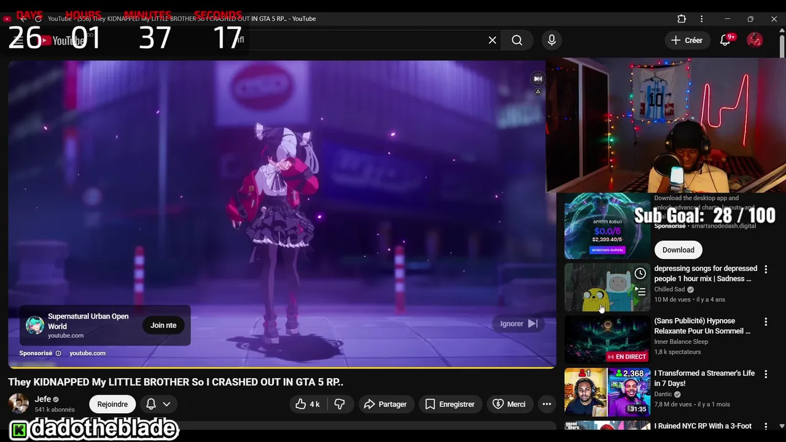Click the search magnifier button
The width and height of the screenshot is (786, 442).
point(517,40)
